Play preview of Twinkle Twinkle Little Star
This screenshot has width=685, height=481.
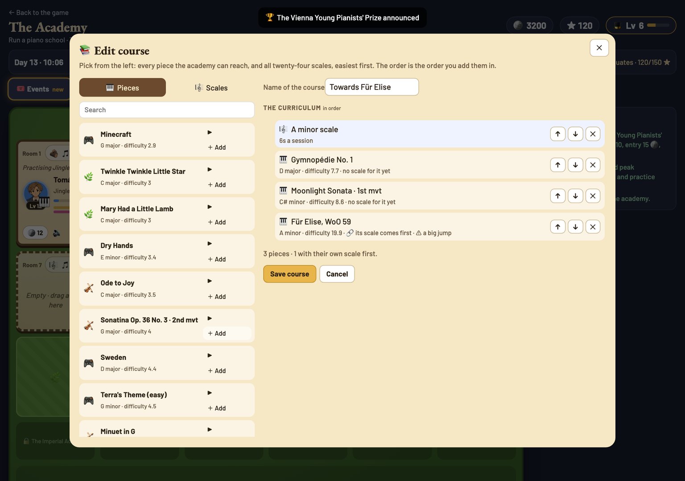210,169
